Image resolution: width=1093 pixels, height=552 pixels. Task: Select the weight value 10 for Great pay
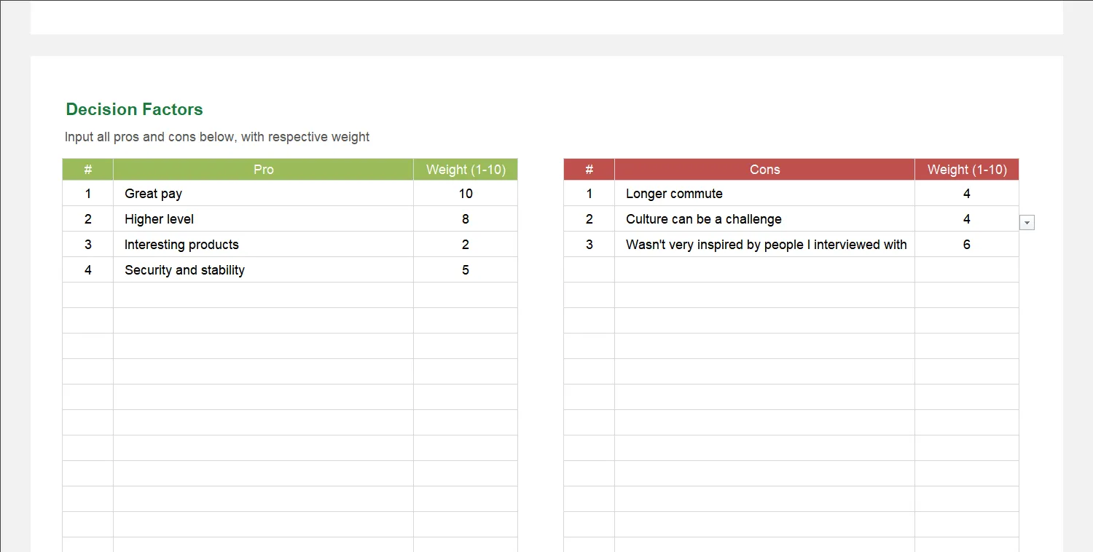pos(465,193)
